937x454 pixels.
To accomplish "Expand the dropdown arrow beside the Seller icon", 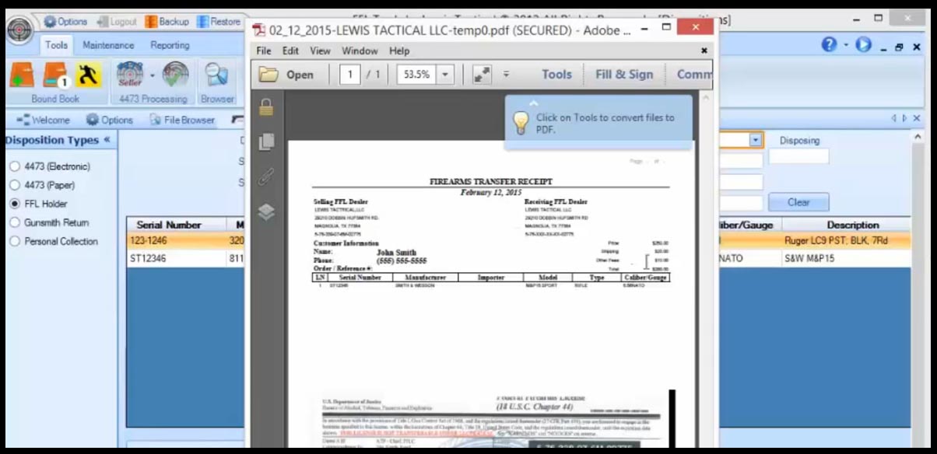I will pos(153,75).
